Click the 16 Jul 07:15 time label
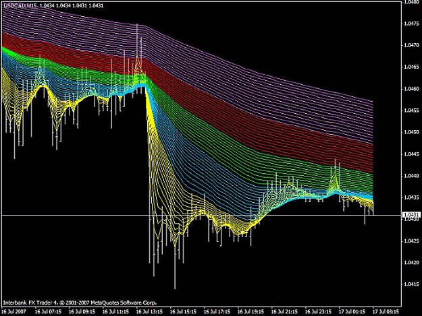The height and width of the screenshot is (316, 422). (48, 312)
